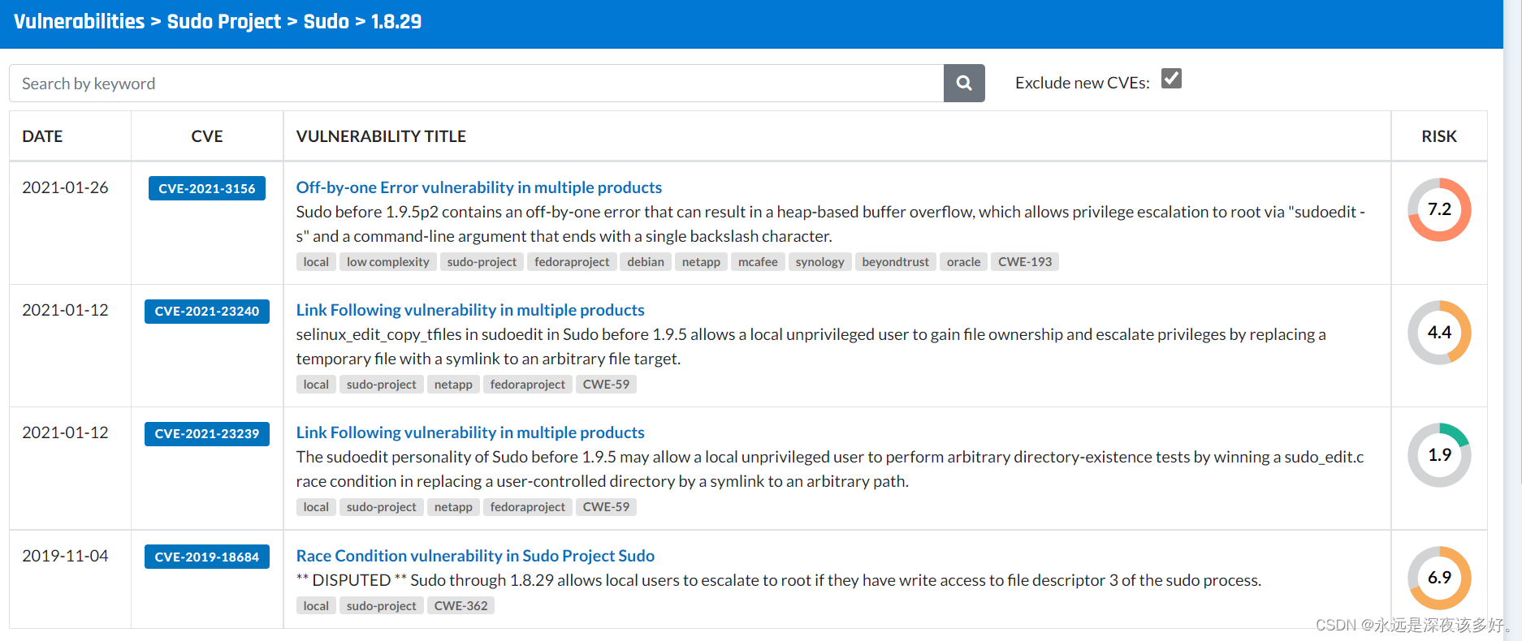Select CWE-59 tag in CVE-2021-23240 row
Image resolution: width=1522 pixels, height=641 pixels.
tap(606, 384)
